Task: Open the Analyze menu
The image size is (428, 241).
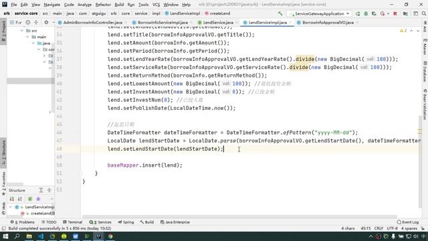Action: click(x=84, y=5)
